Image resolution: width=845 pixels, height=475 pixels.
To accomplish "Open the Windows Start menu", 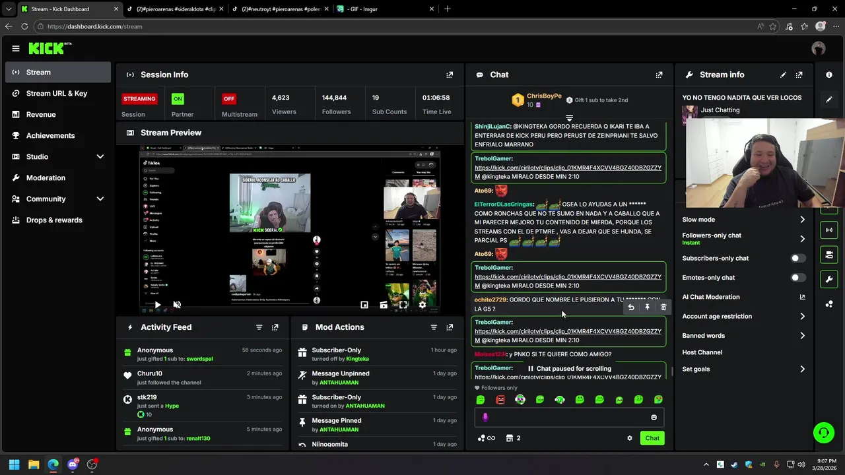I will click(14, 464).
